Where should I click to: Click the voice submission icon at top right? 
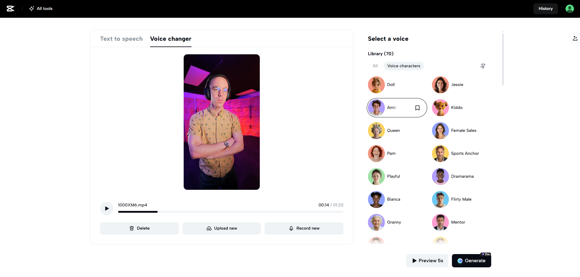coord(575,38)
